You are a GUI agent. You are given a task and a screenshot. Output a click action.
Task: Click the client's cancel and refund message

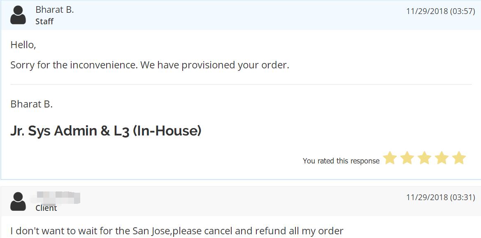177,231
